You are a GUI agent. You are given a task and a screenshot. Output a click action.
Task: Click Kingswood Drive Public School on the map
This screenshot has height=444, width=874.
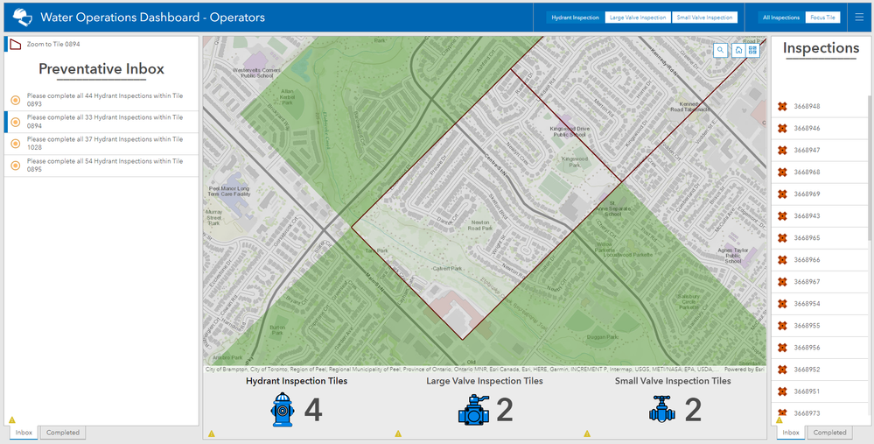point(569,131)
